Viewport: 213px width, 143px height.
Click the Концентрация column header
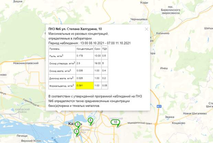pos(85,49)
